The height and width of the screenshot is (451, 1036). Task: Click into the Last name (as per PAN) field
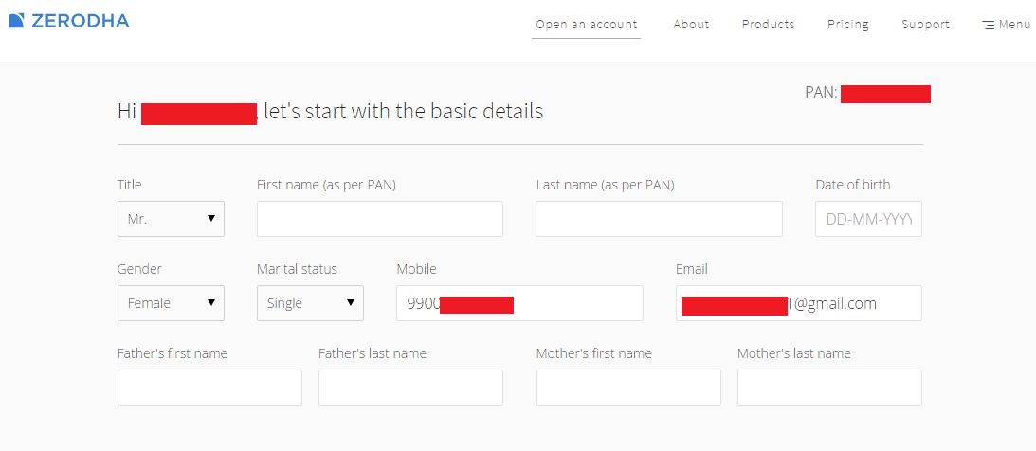point(660,219)
